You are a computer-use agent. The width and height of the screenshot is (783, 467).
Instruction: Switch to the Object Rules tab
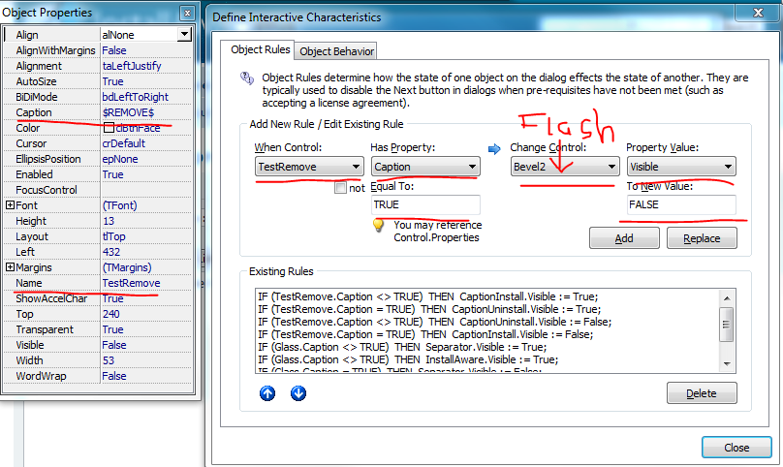pyautogui.click(x=260, y=49)
